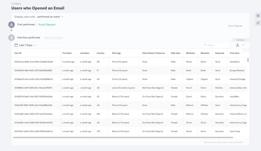
Task: Click the horizontal scrollbar below the table
Action: click(x=123, y=137)
